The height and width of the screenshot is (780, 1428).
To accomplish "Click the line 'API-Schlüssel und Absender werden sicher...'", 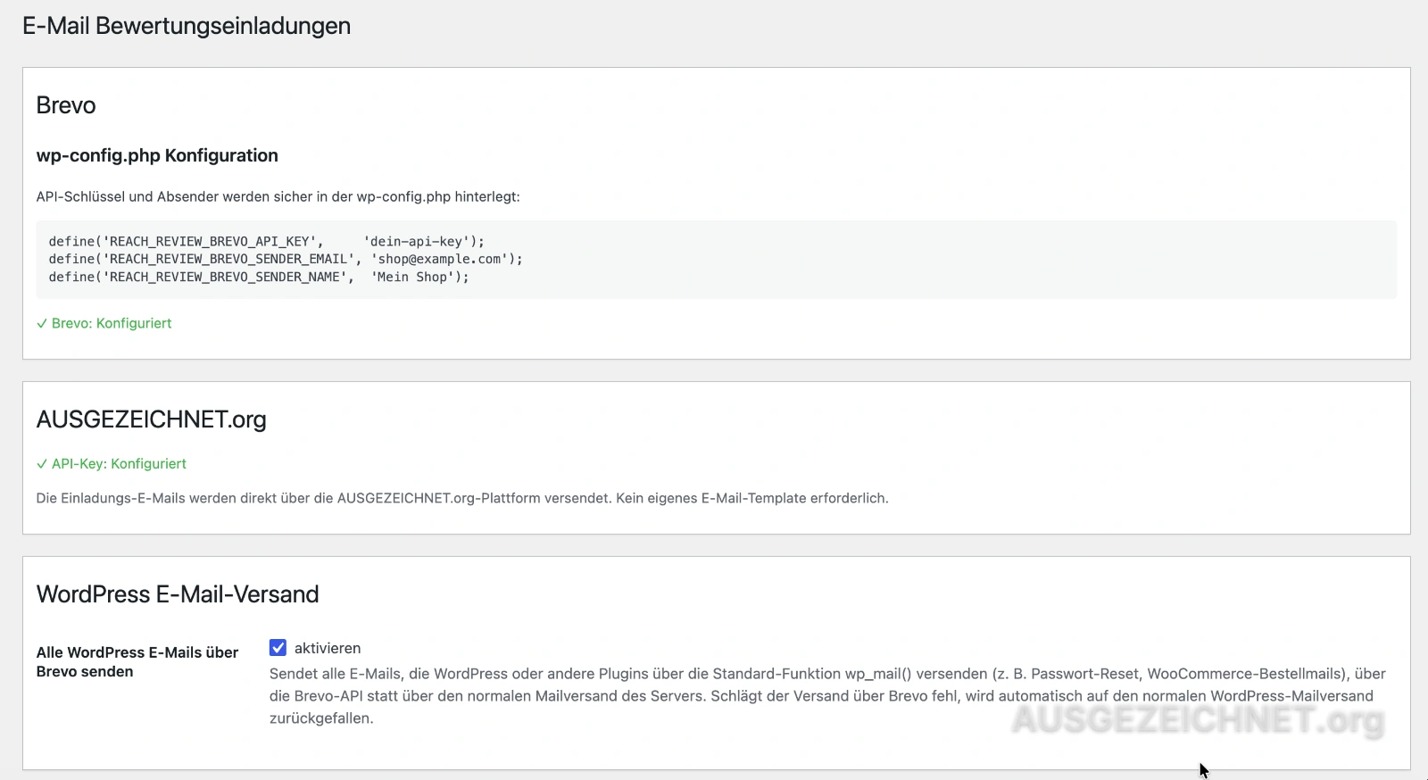I will coord(278,196).
